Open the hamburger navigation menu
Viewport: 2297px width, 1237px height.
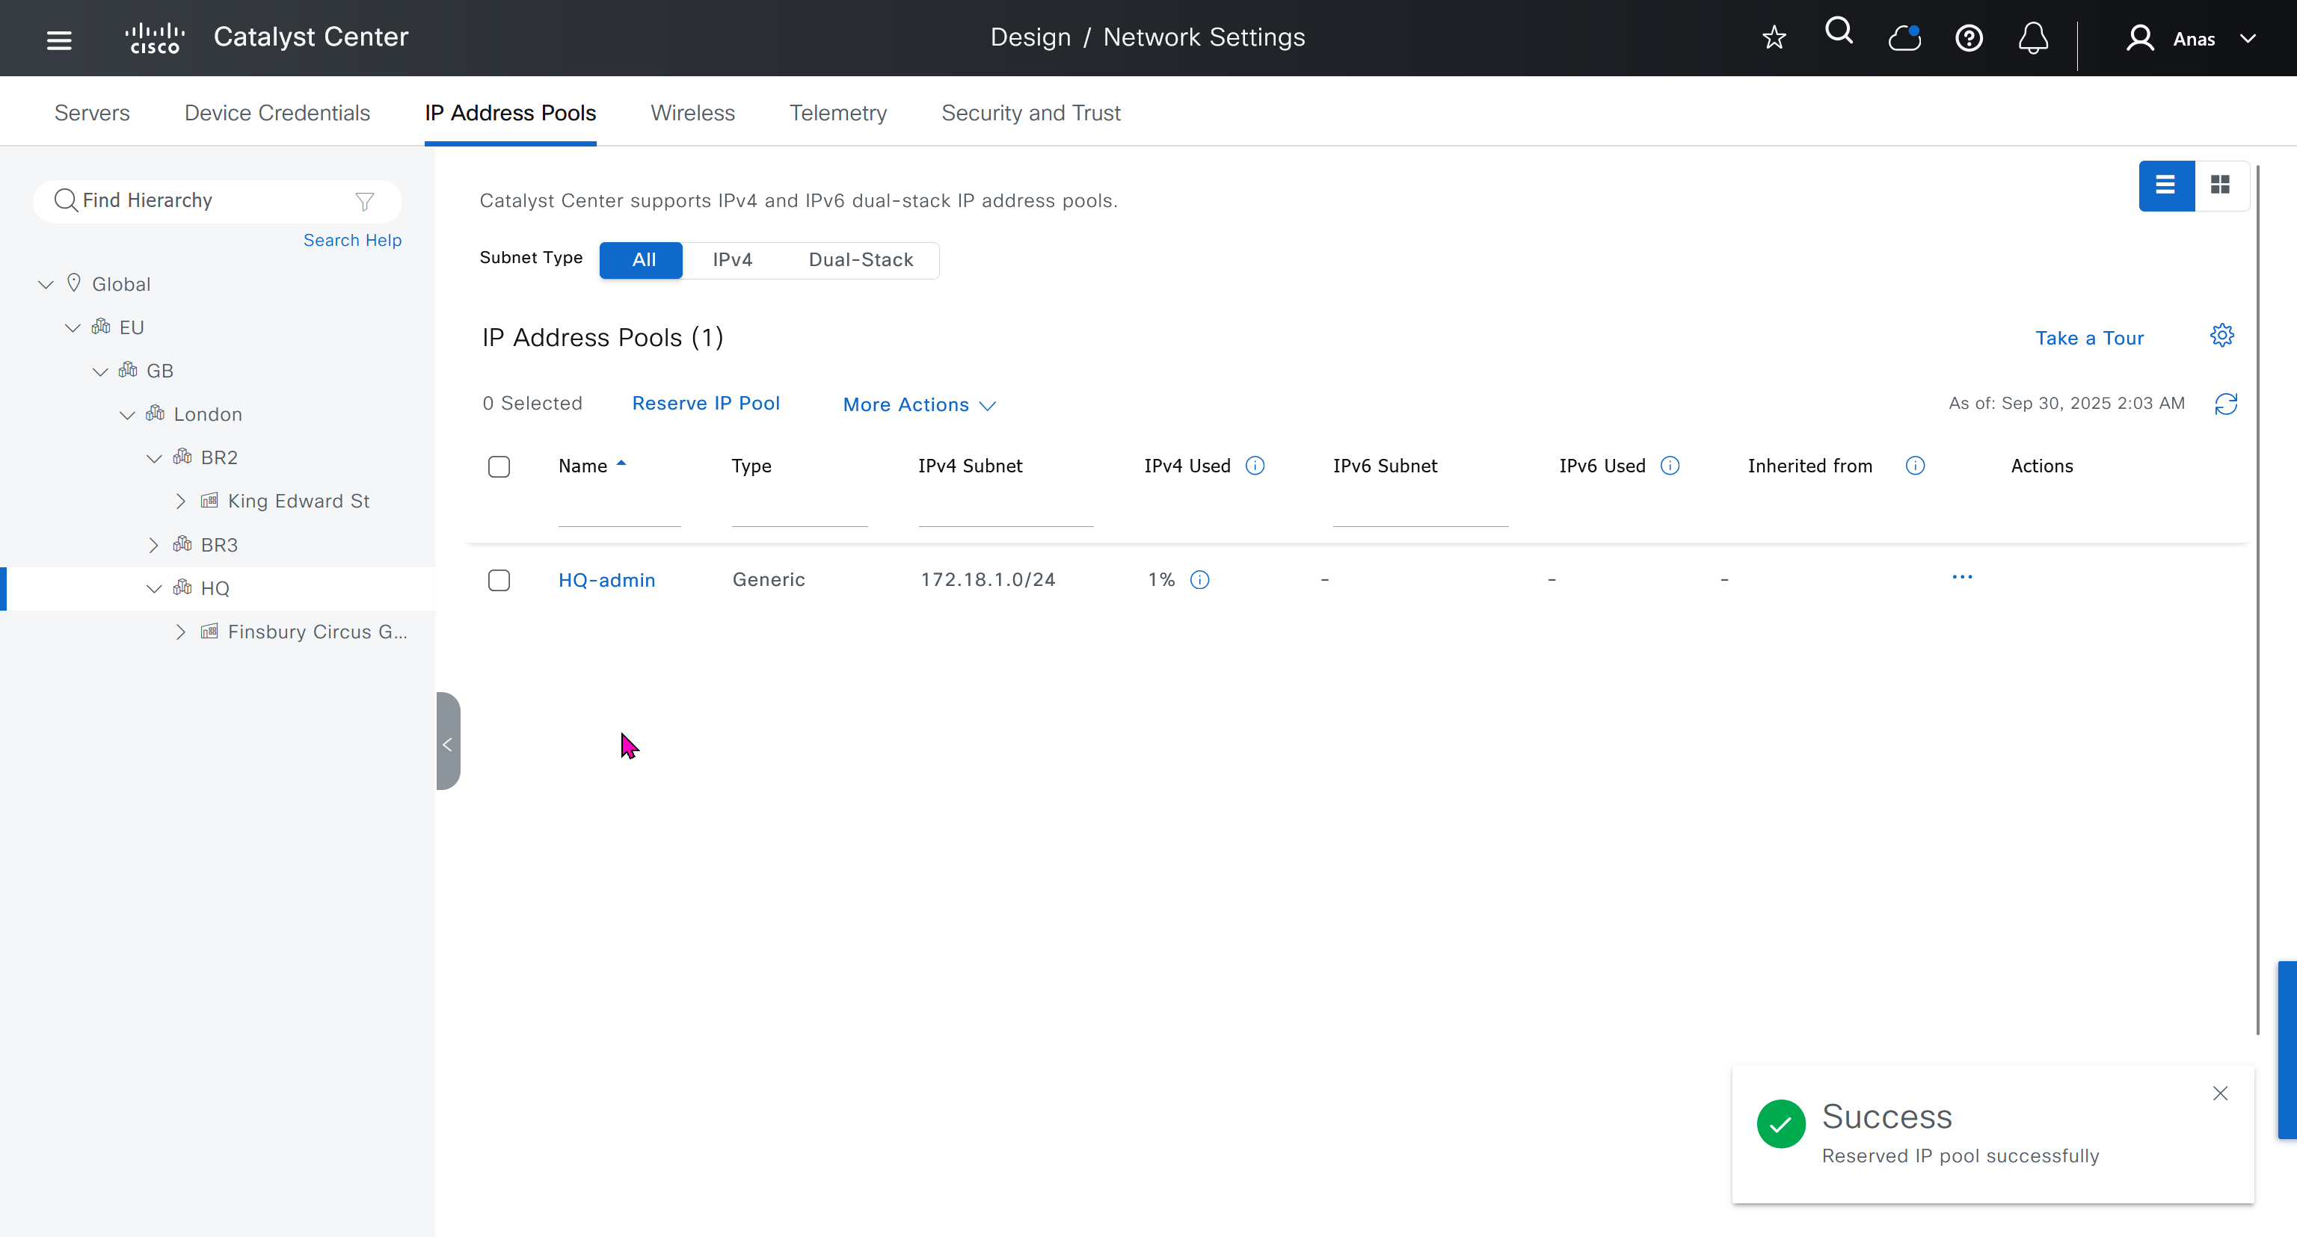(x=59, y=39)
